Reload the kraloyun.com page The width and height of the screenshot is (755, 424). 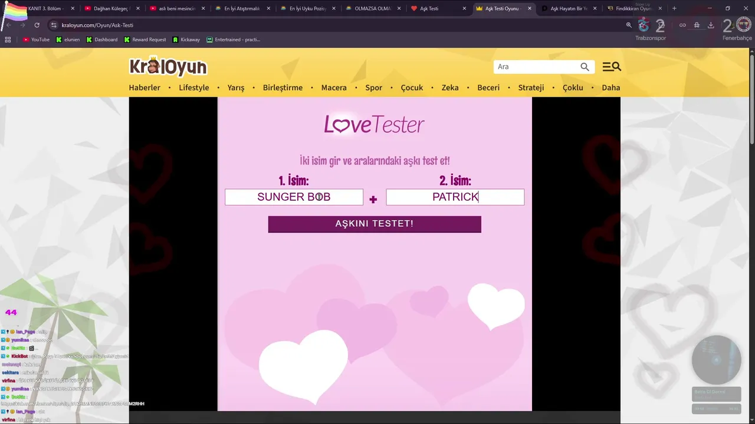click(x=37, y=25)
